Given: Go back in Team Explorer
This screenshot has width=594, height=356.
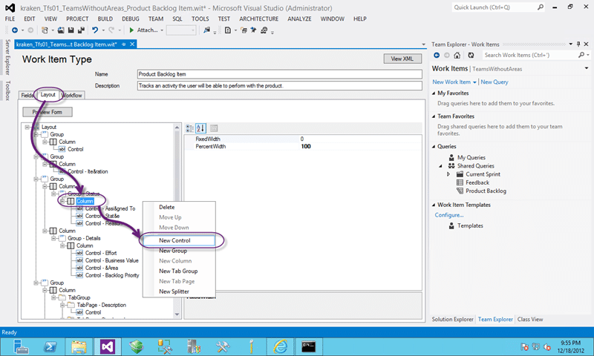Looking at the screenshot, I should (437, 55).
